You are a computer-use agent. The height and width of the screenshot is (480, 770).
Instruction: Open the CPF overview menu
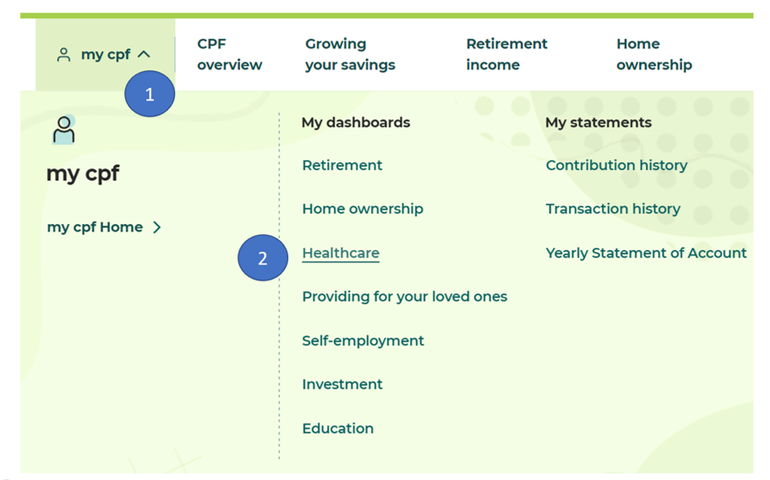229,54
